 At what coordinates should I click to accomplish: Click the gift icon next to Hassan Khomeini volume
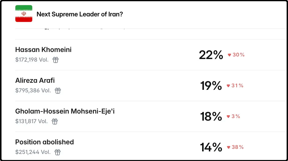(56, 60)
